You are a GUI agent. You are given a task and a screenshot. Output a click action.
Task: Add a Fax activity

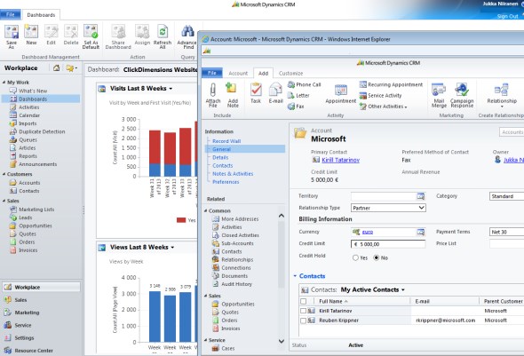point(296,107)
